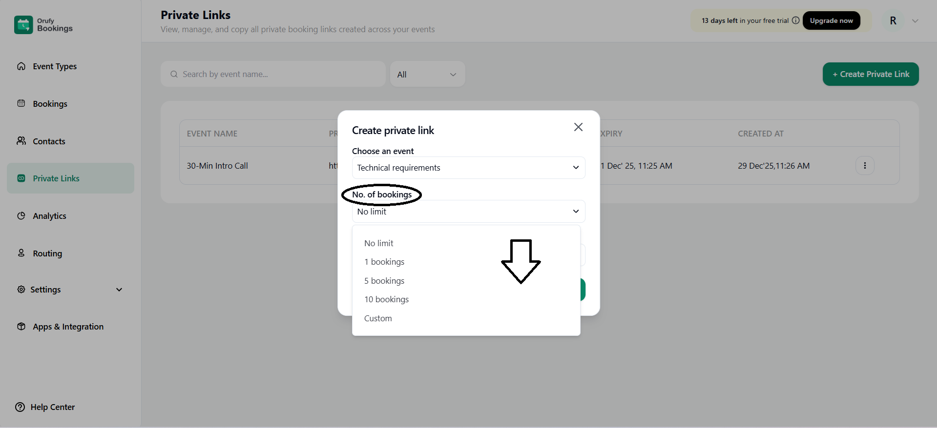This screenshot has height=428, width=937.
Task: Click the Bookings calendar icon in sidebar
Action: (x=21, y=103)
